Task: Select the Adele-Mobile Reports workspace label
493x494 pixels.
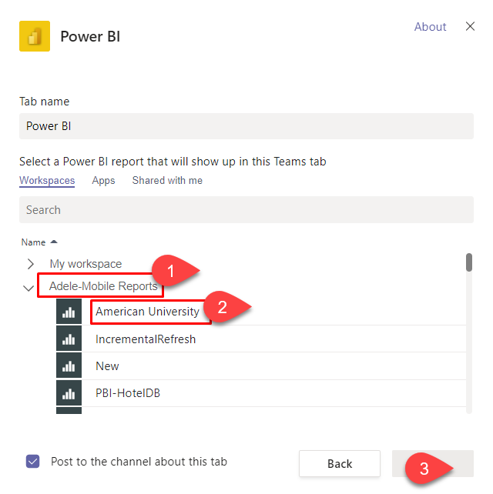Action: coord(103,286)
